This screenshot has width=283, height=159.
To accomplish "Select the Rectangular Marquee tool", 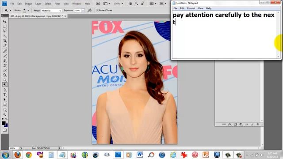I will tap(5, 26).
